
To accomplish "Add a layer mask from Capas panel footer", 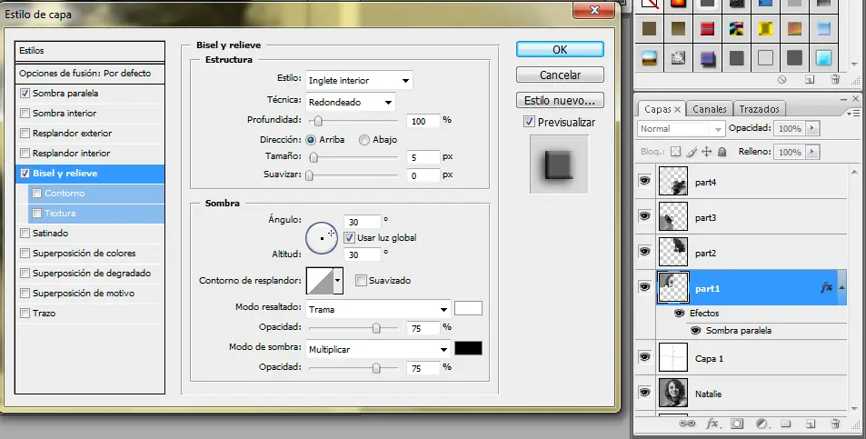I will tap(737, 424).
